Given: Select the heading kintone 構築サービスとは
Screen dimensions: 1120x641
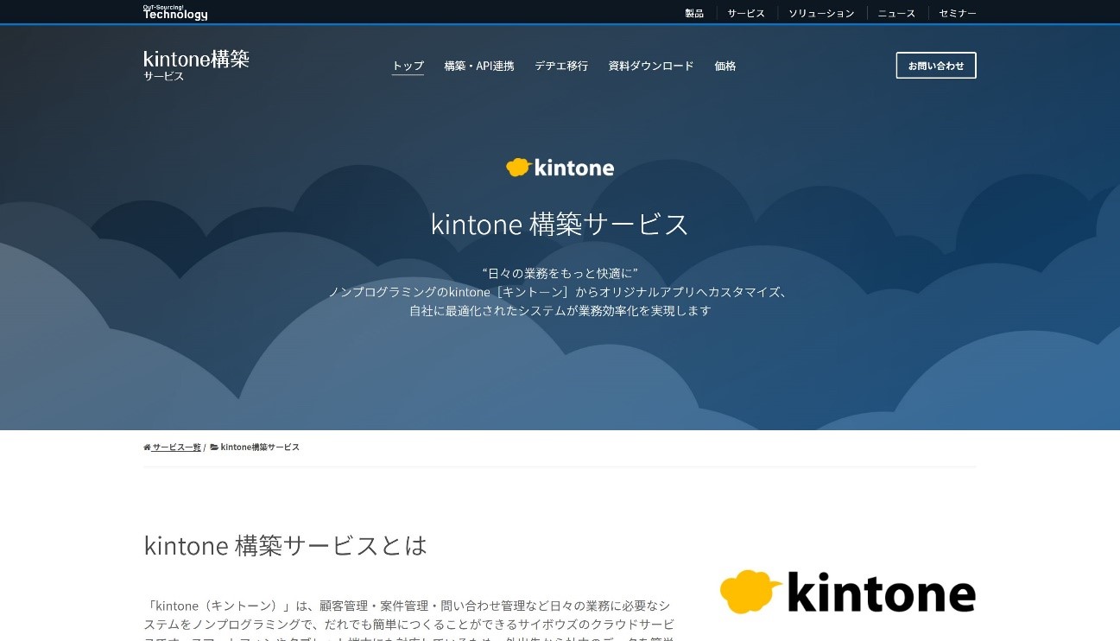Looking at the screenshot, I should tap(286, 546).
